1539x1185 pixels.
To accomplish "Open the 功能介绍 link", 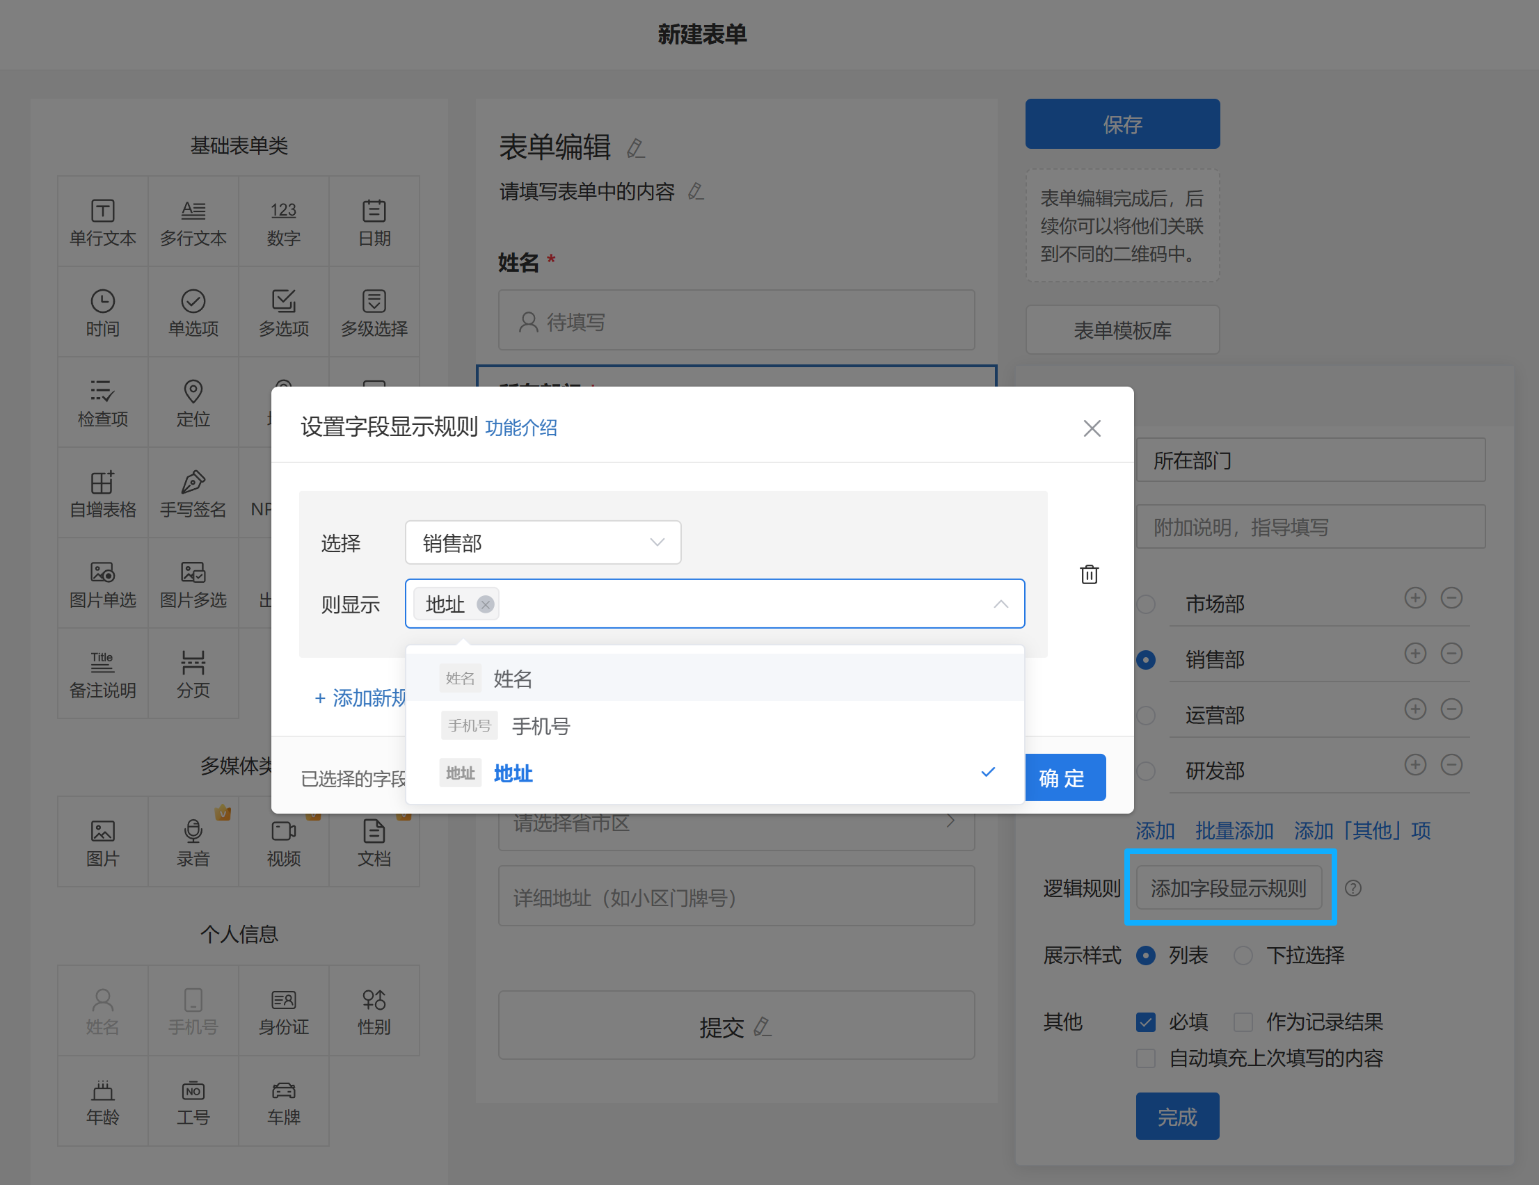I will [x=520, y=428].
